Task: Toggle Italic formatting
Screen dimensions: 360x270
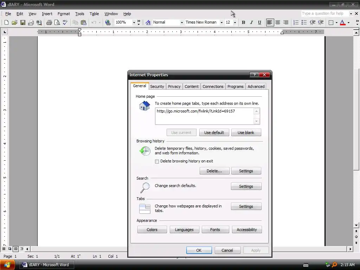Action: pyautogui.click(x=251, y=22)
